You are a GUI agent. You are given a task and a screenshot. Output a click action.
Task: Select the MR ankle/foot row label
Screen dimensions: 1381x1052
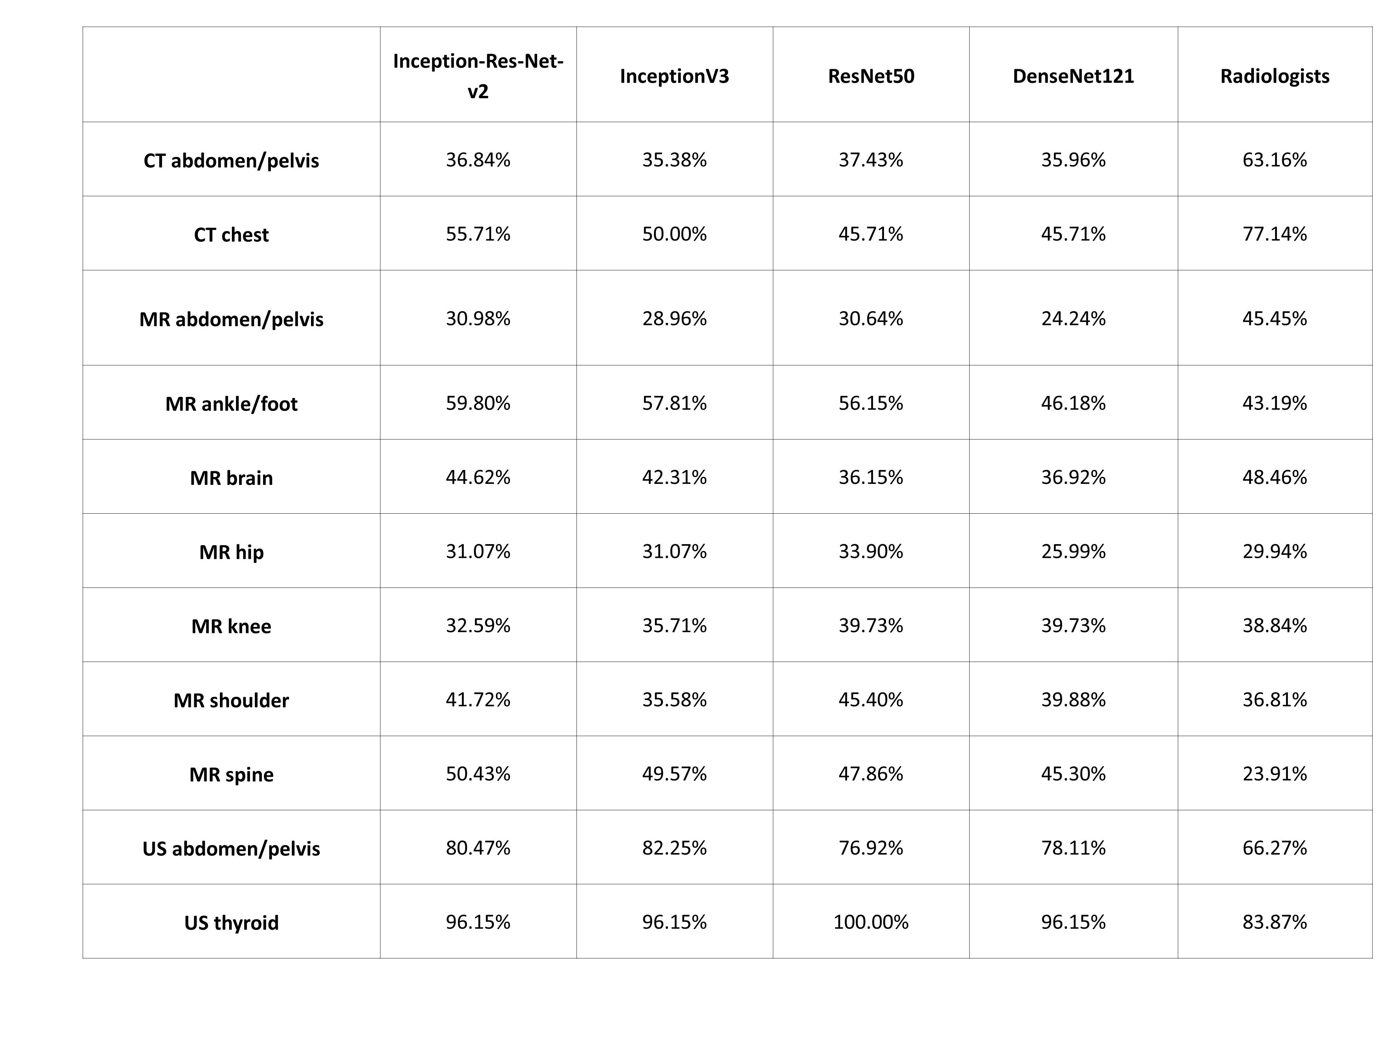click(231, 403)
